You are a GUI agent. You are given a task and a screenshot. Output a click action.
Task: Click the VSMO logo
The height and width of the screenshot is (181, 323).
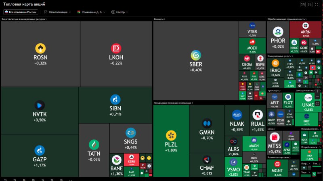(233, 162)
